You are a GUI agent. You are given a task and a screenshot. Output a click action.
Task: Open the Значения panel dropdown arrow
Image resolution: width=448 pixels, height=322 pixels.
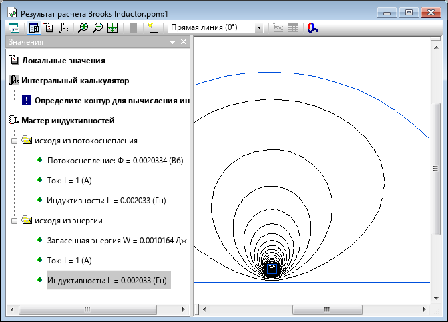172,42
